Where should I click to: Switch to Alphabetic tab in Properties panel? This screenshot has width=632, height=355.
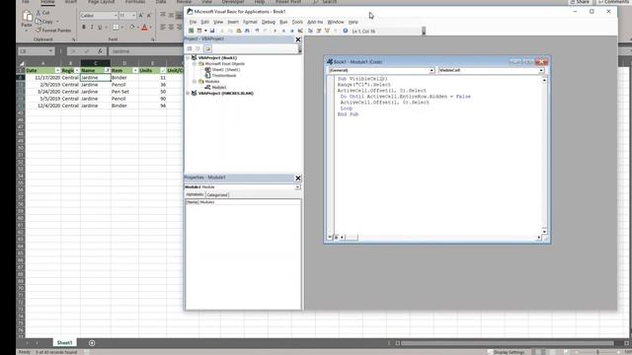(196, 194)
